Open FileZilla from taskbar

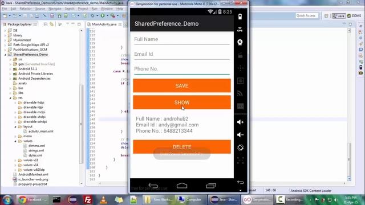point(88,200)
